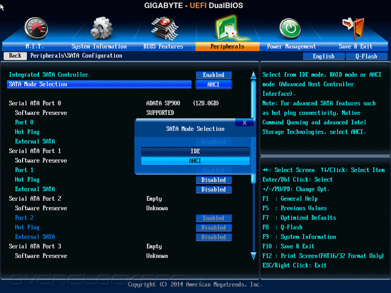Click the scroll down arrow
391x293 pixels.
254,256
